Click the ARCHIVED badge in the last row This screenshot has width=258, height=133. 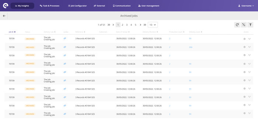coord(30,114)
